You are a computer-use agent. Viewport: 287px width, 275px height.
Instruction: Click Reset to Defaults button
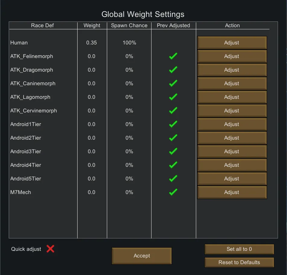[x=239, y=262]
